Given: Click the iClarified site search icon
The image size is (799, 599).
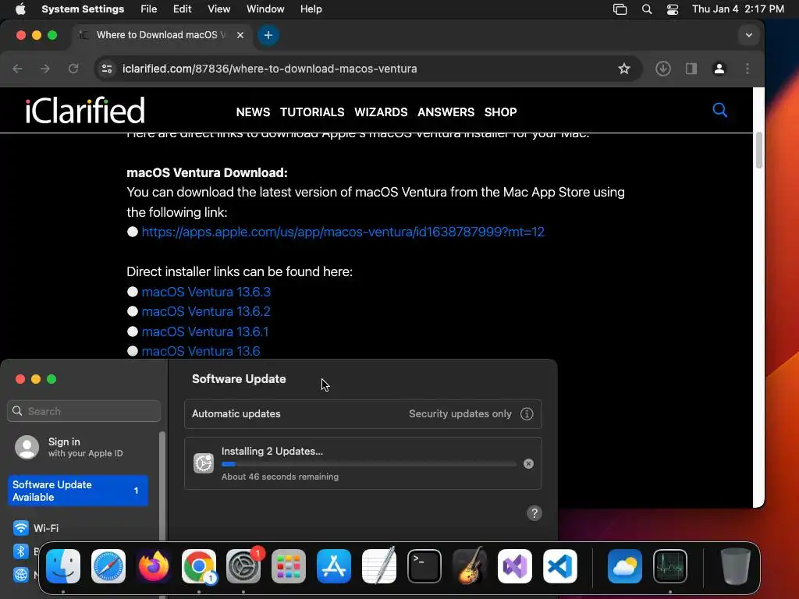Looking at the screenshot, I should (x=719, y=110).
